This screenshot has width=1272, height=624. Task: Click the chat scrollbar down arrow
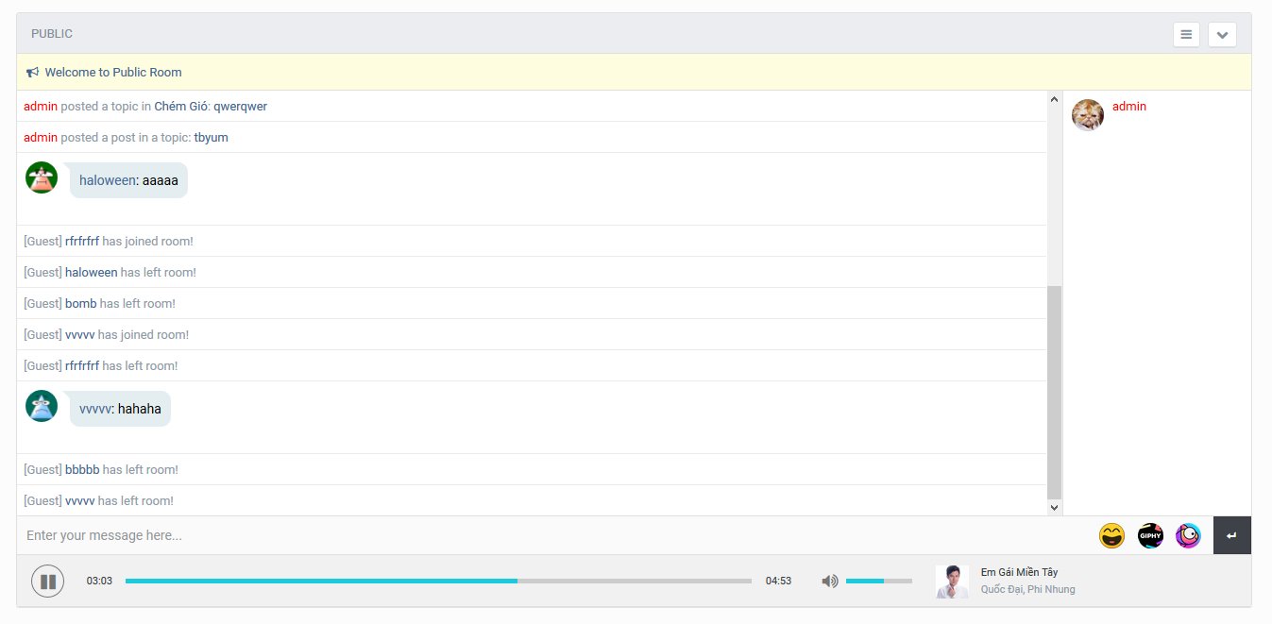(1055, 508)
